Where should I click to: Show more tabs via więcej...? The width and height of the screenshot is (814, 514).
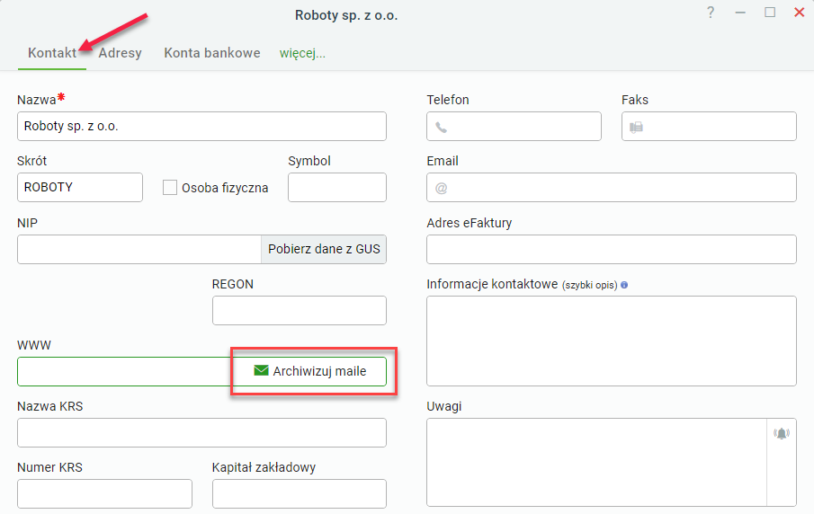point(302,53)
